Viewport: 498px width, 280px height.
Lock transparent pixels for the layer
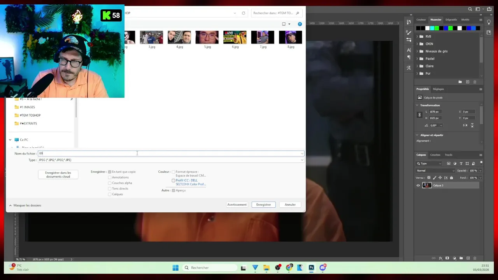[x=429, y=178]
